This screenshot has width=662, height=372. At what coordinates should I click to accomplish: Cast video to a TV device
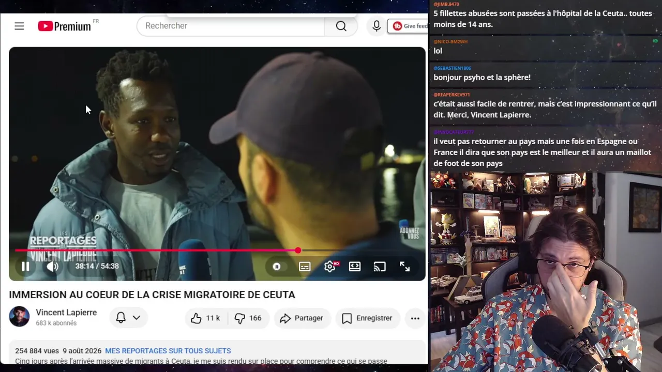pyautogui.click(x=380, y=267)
